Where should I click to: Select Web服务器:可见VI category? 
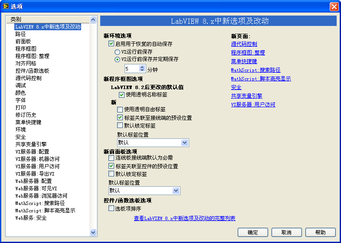(x=36, y=189)
